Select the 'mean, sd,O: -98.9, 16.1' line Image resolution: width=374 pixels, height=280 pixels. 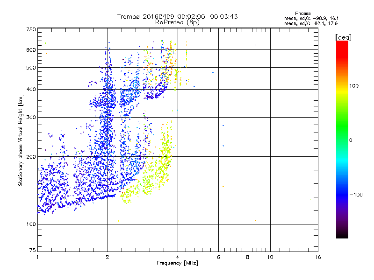(x=311, y=18)
